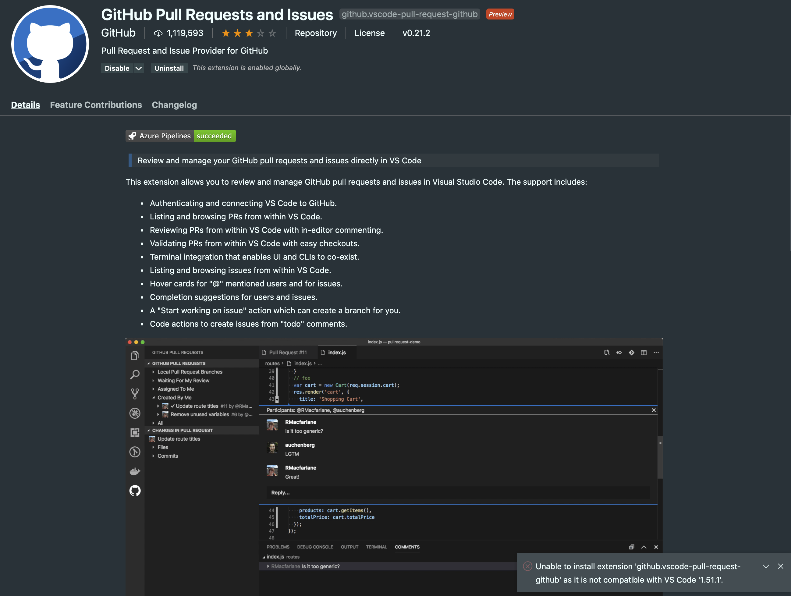Click the 1,119,593 install count

(x=185, y=33)
